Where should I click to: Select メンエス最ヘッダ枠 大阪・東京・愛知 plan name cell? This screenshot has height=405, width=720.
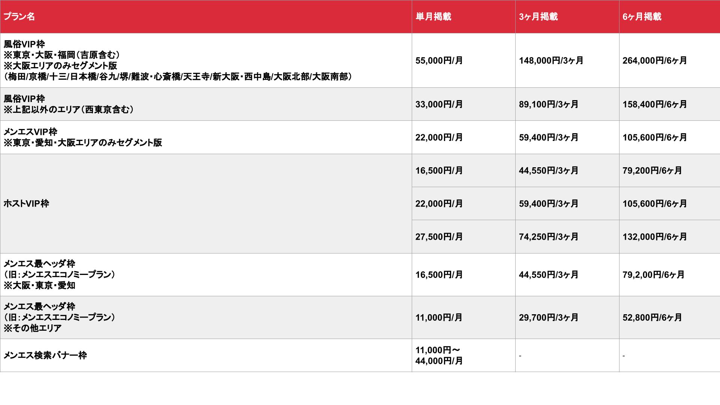(x=206, y=274)
